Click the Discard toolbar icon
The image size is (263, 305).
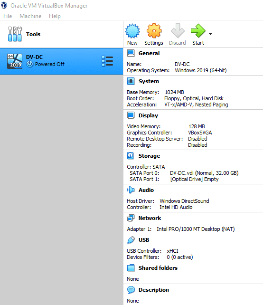[x=178, y=31]
